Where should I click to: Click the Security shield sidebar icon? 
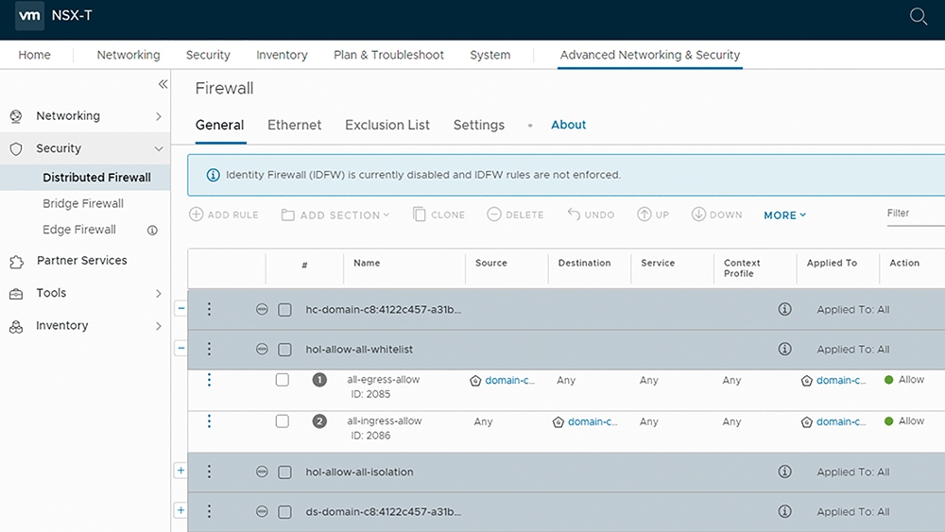tap(16, 148)
